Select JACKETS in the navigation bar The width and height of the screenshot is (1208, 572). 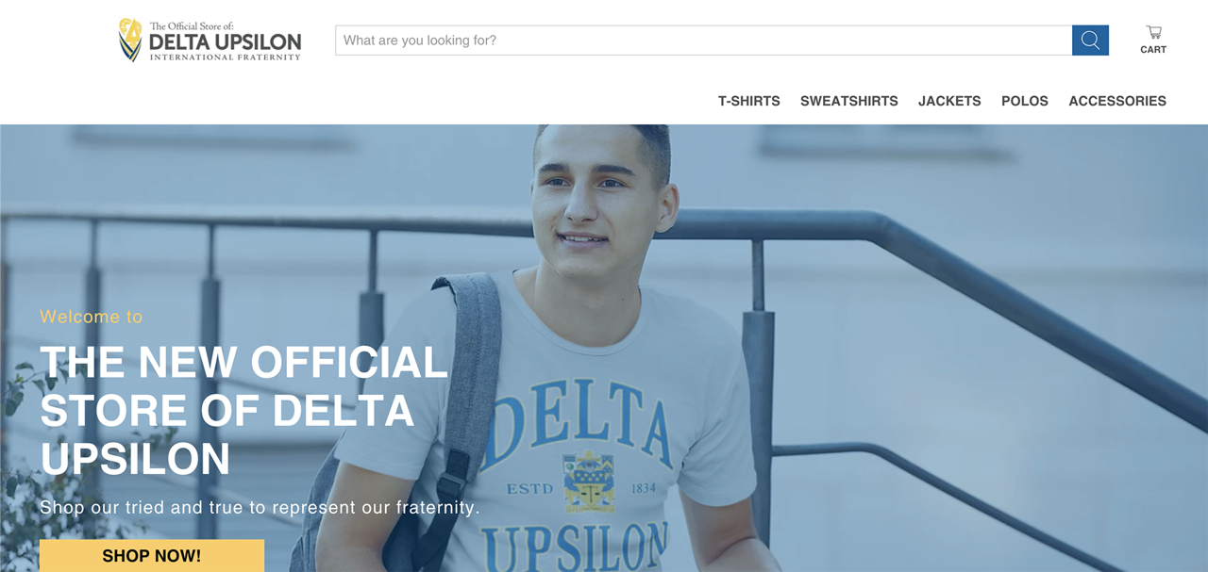(x=949, y=101)
